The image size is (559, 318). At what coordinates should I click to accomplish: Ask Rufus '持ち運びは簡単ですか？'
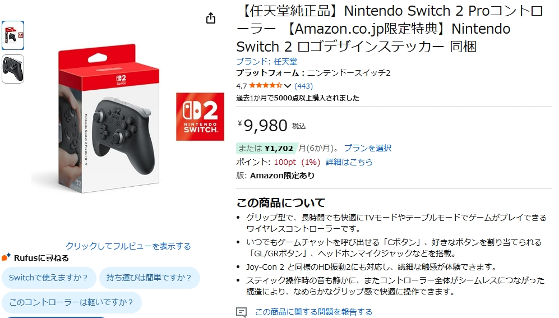click(x=150, y=278)
